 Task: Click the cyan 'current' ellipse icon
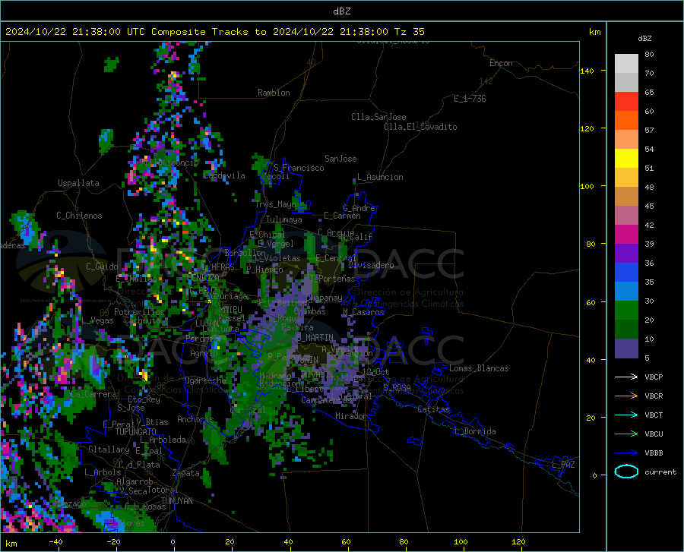coord(626,472)
